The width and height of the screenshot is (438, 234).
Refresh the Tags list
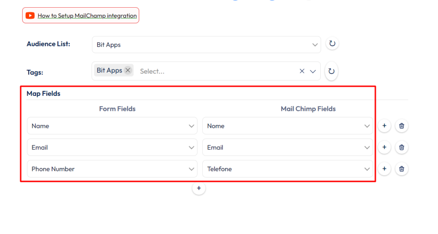coord(331,71)
